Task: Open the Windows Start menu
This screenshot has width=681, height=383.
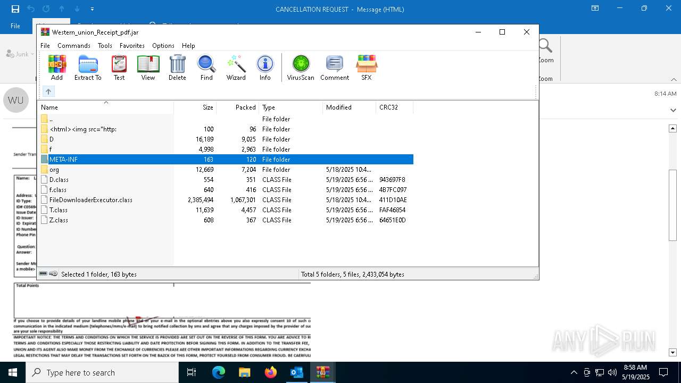Action: coord(13,372)
